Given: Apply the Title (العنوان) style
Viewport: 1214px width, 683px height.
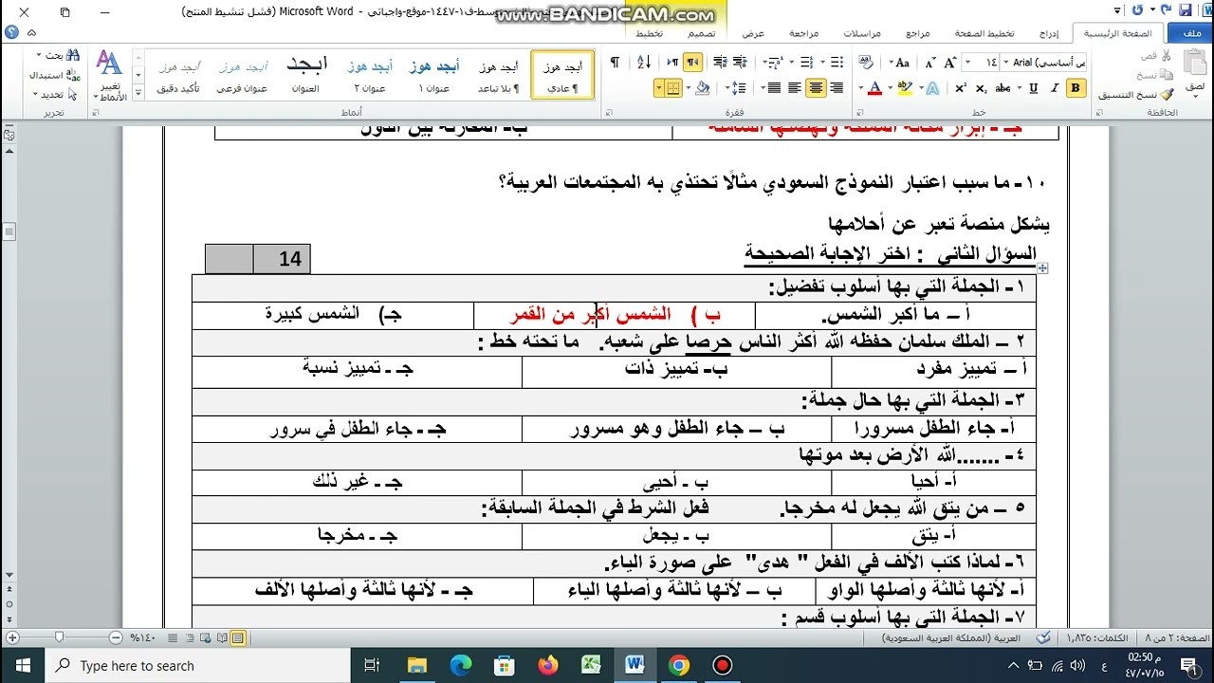Looking at the screenshot, I should tap(306, 75).
